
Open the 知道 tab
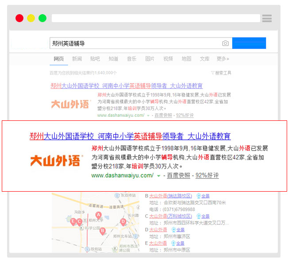pyautogui.click(x=113, y=59)
